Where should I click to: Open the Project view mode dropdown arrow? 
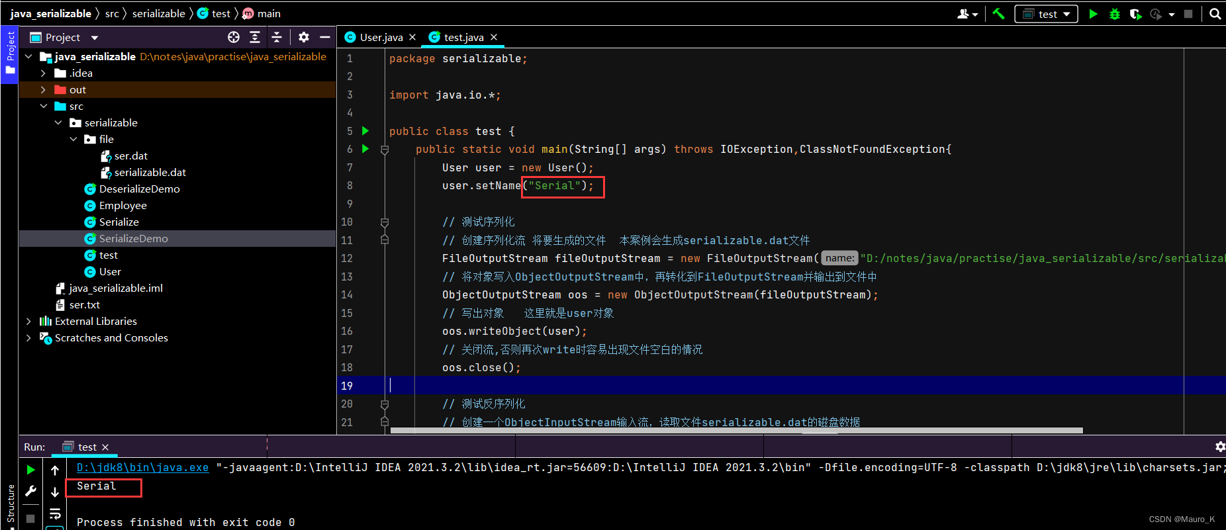click(x=95, y=38)
